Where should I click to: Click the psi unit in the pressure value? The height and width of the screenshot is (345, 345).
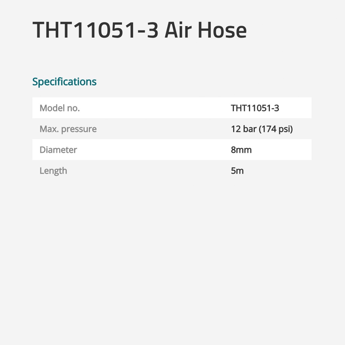(x=284, y=129)
